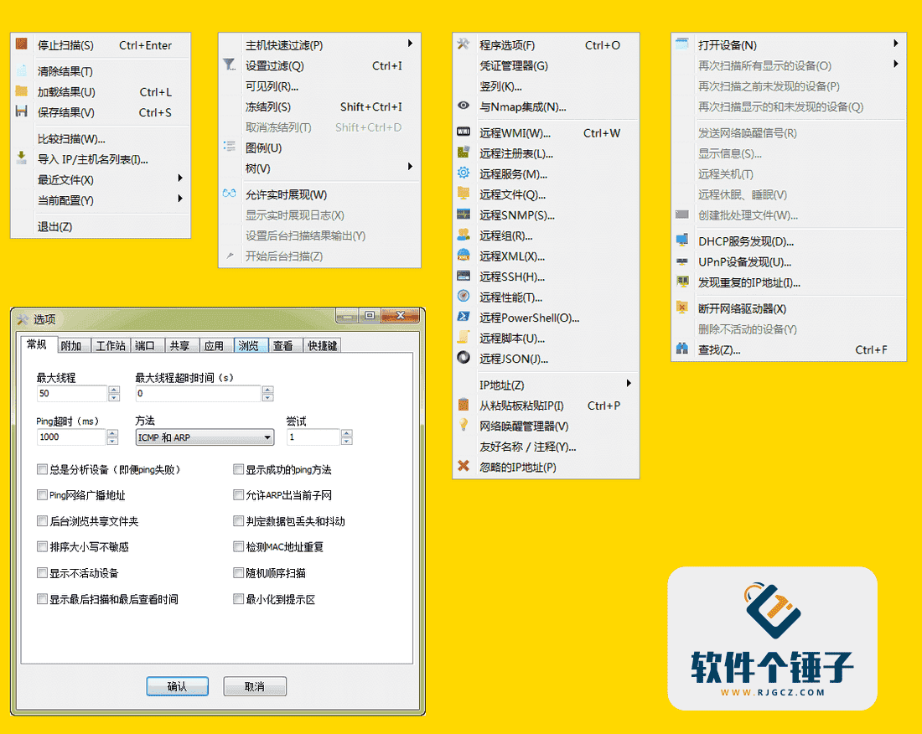Click the 最大线程 value input field
Screen dimensions: 922x734
[71, 394]
